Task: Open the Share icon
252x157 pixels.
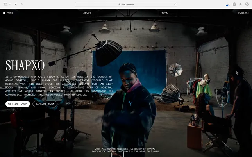Action: coord(234,4)
